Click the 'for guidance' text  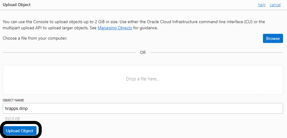tap(145, 28)
